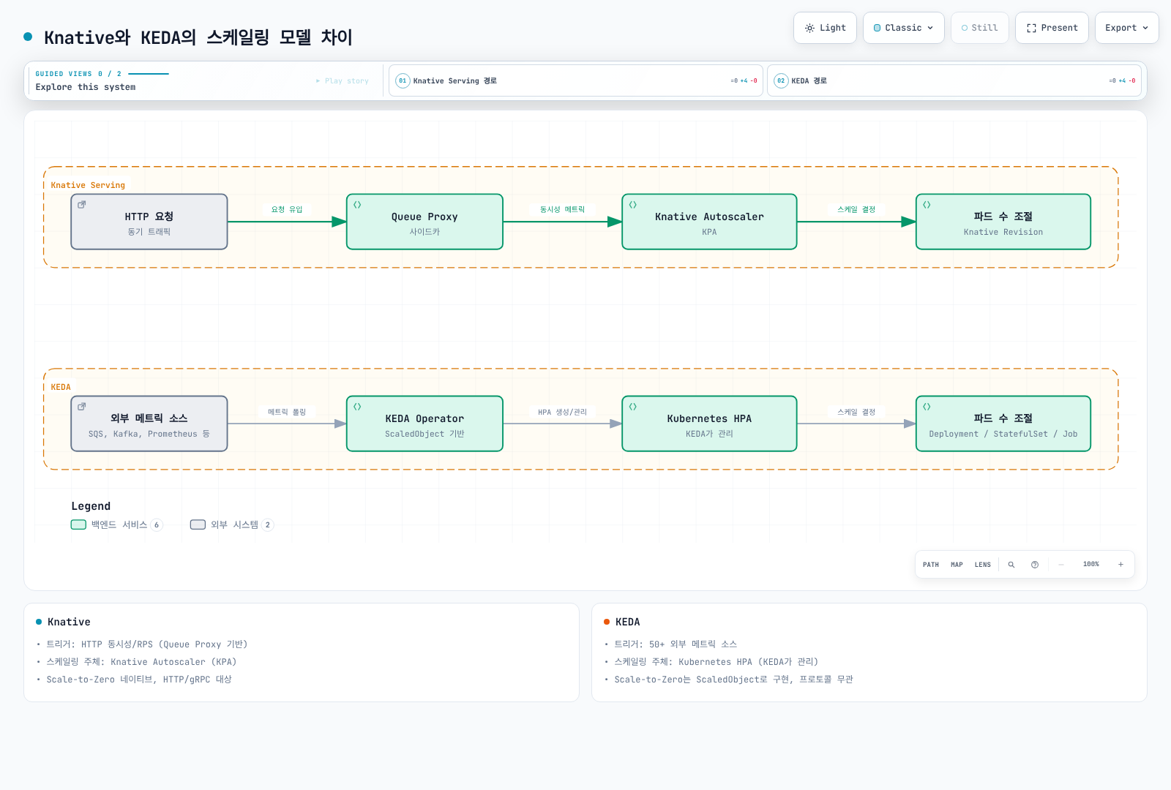The width and height of the screenshot is (1171, 790).
Task: Switch to LENS mode
Action: [x=983, y=565]
